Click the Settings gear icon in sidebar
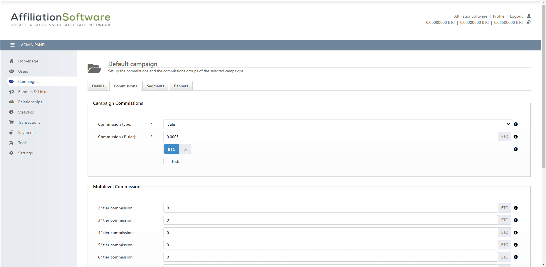The image size is (546, 267). (11, 153)
